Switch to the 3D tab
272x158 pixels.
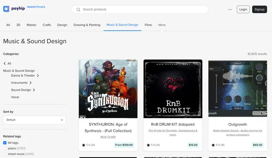point(18,25)
